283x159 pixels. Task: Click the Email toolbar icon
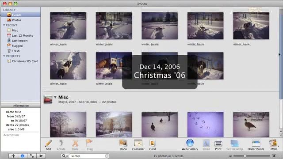pos(206,145)
